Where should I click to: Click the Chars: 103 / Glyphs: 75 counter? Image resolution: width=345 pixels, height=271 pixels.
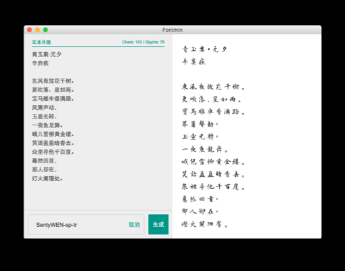(x=143, y=42)
